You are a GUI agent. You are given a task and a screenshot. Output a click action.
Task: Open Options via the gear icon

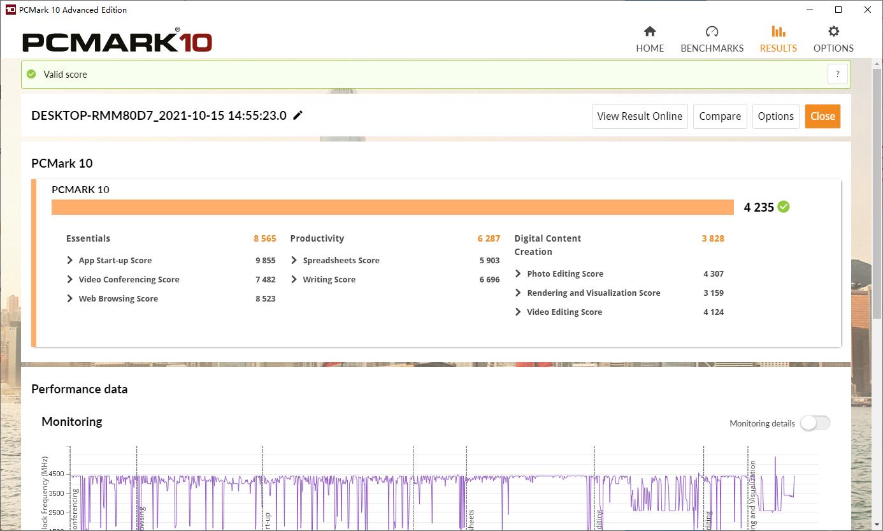833,32
